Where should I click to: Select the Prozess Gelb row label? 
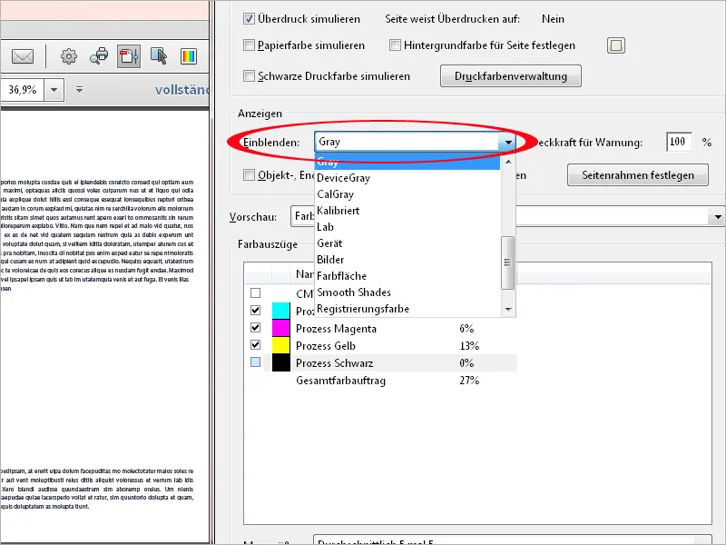pos(326,346)
